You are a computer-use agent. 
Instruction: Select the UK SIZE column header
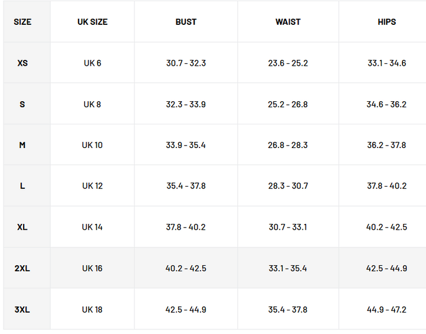[x=92, y=22]
